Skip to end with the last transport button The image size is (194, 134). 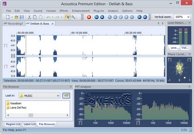(x=144, y=17)
